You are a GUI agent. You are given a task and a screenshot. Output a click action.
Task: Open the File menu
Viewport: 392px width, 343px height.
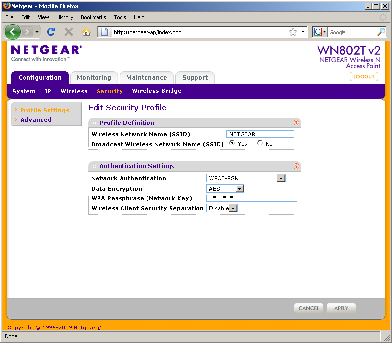(9, 17)
